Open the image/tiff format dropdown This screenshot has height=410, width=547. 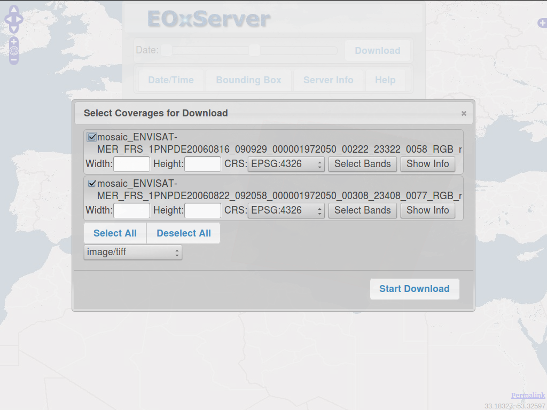tap(133, 252)
